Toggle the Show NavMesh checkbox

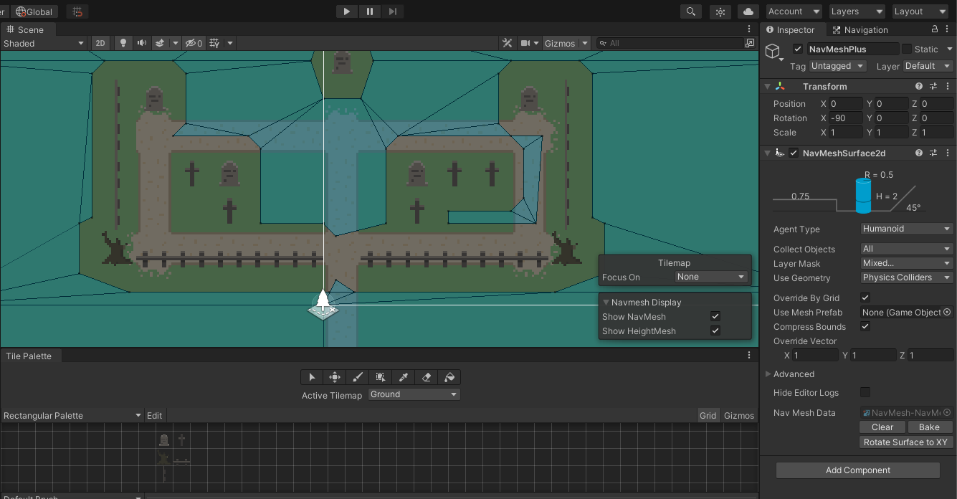[x=715, y=316]
